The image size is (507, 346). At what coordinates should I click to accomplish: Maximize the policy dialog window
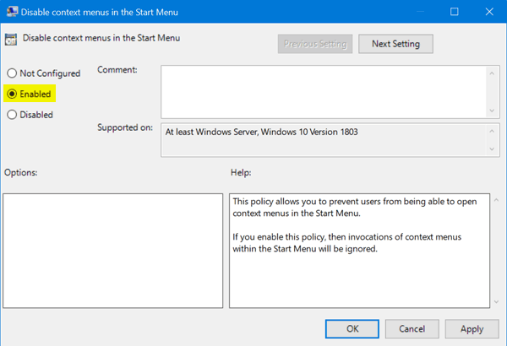coord(454,13)
